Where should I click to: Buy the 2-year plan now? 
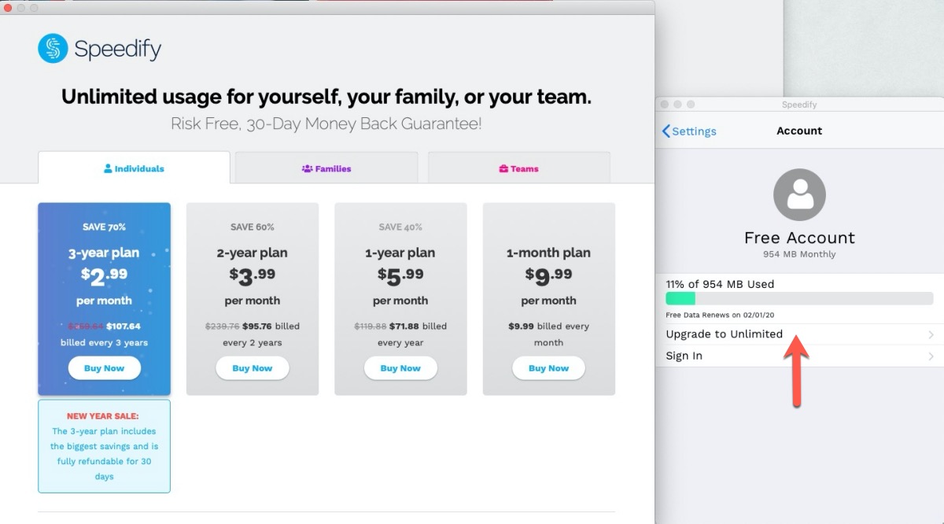pos(253,368)
